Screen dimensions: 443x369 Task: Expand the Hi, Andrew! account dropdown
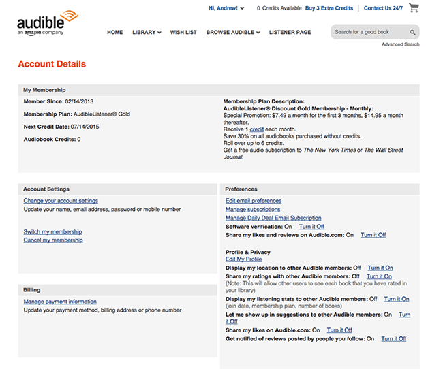226,8
